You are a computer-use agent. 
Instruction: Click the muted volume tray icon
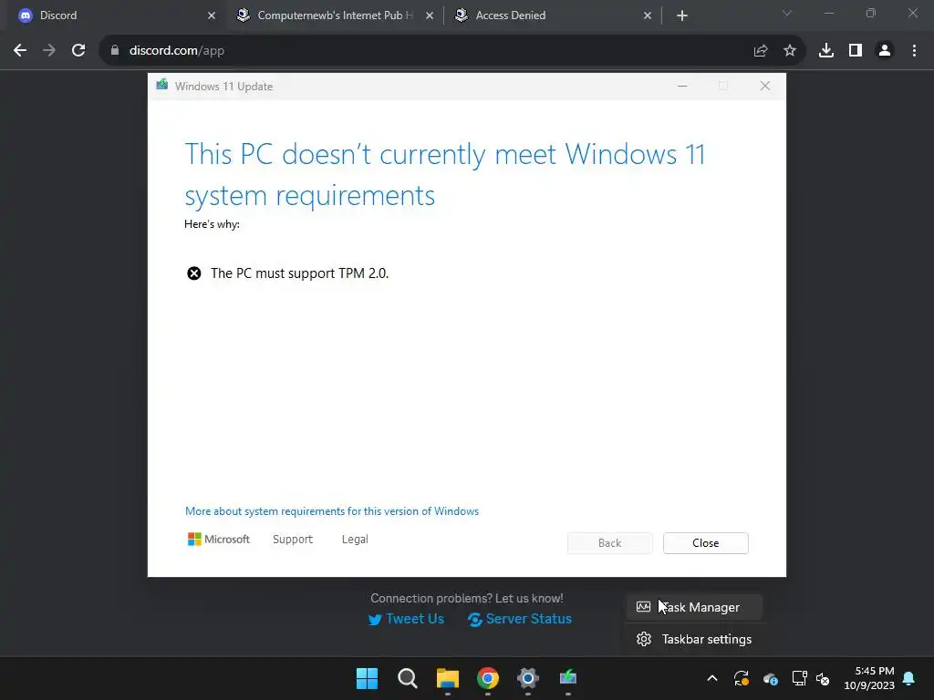[823, 678]
